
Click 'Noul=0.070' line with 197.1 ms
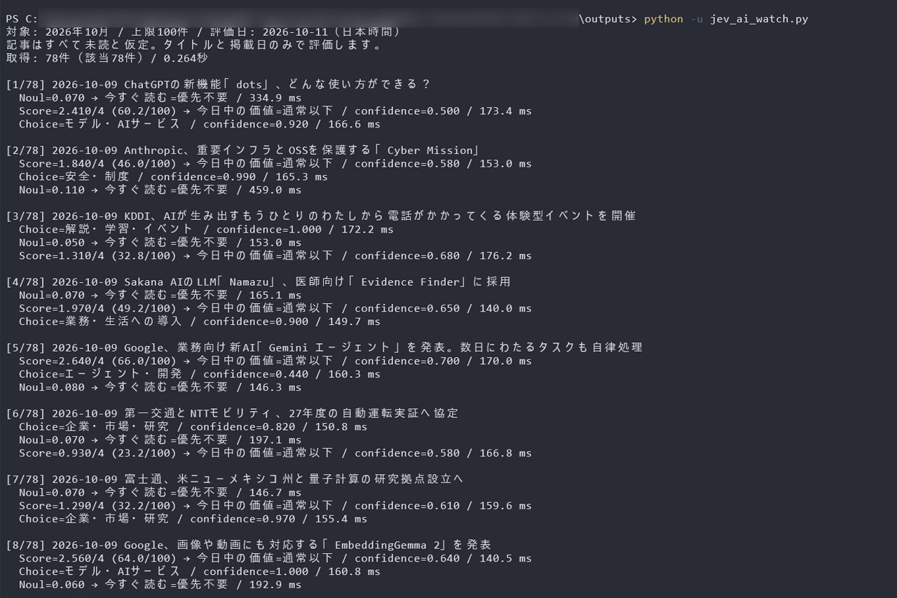(x=160, y=440)
